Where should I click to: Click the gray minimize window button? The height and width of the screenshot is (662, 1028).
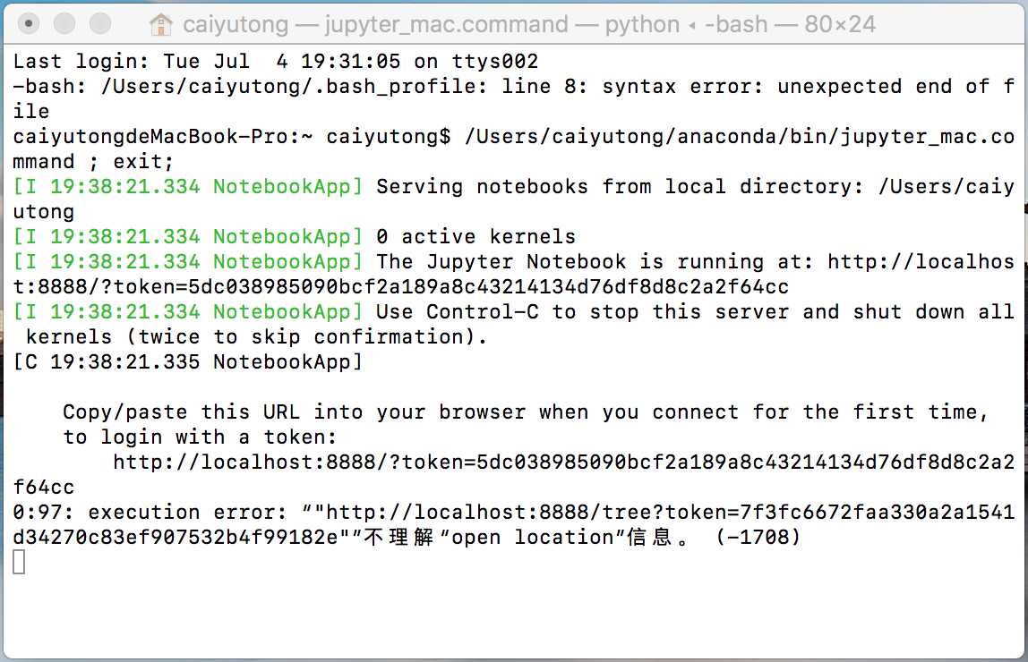(64, 24)
